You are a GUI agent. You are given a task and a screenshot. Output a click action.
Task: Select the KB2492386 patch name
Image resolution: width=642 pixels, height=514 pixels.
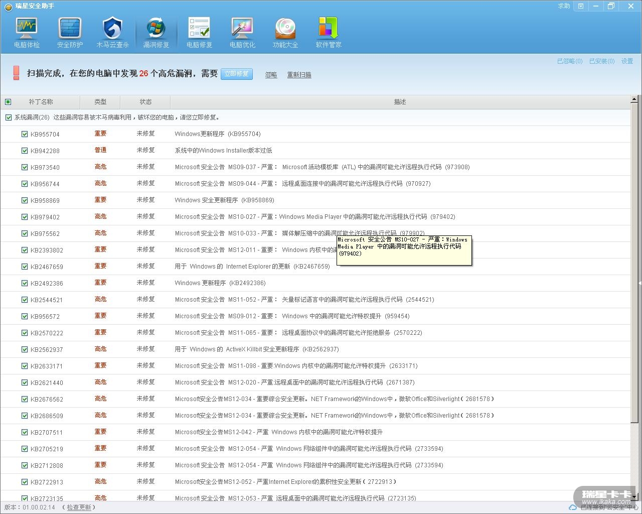click(47, 283)
